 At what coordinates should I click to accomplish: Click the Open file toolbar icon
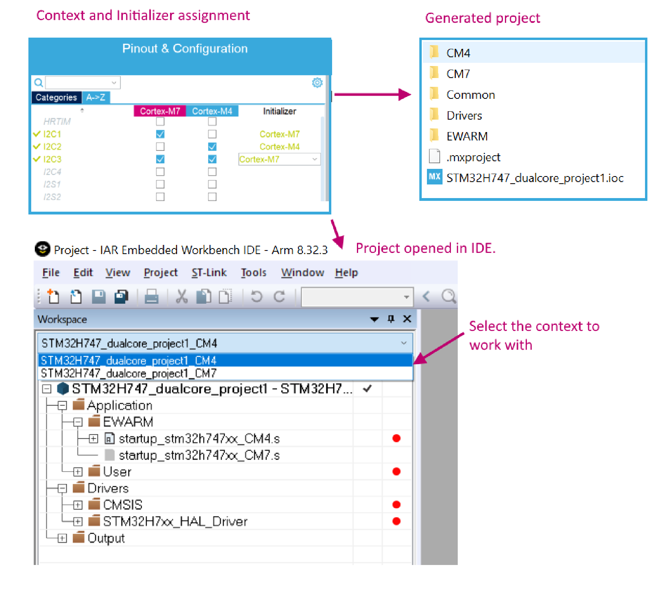pyautogui.click(x=76, y=297)
